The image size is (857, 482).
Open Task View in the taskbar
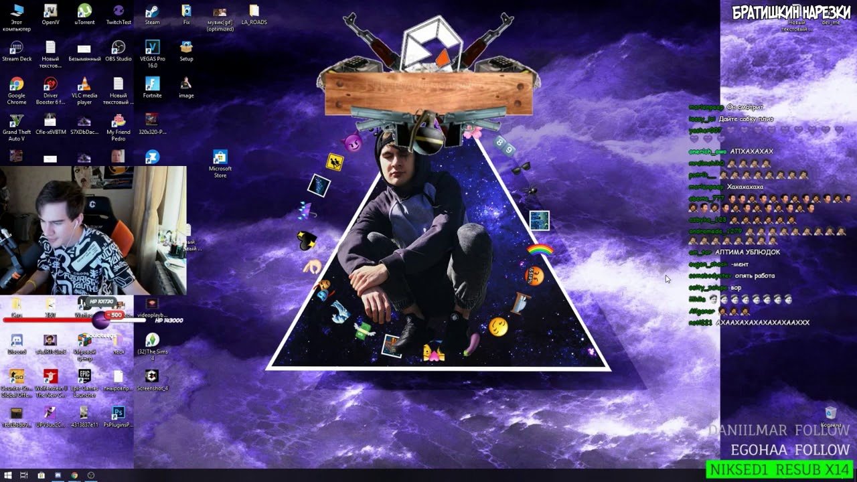coord(24,475)
